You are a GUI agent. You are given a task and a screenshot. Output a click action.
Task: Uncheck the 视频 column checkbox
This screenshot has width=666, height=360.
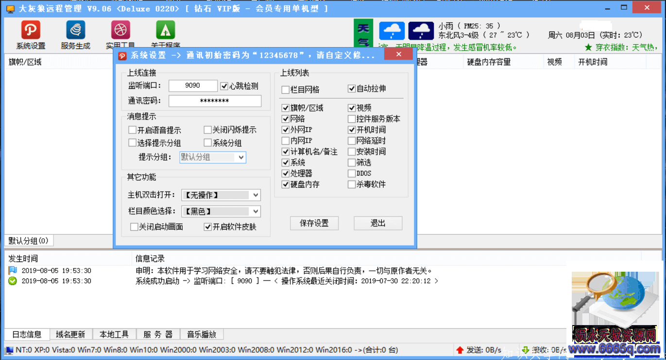tap(352, 108)
